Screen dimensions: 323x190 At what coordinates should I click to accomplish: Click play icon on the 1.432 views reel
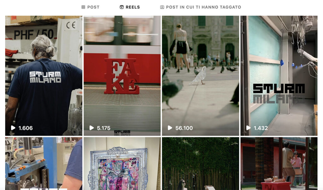pyautogui.click(x=249, y=128)
